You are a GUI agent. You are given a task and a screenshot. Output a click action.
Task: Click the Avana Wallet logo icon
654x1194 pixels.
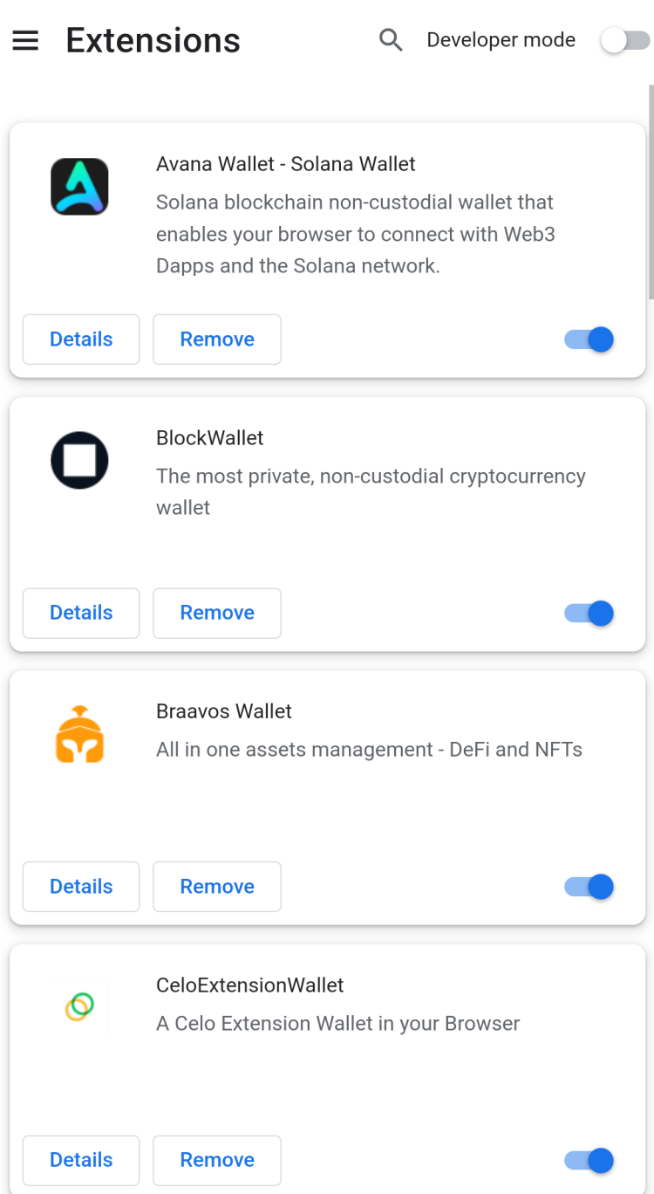(x=79, y=186)
